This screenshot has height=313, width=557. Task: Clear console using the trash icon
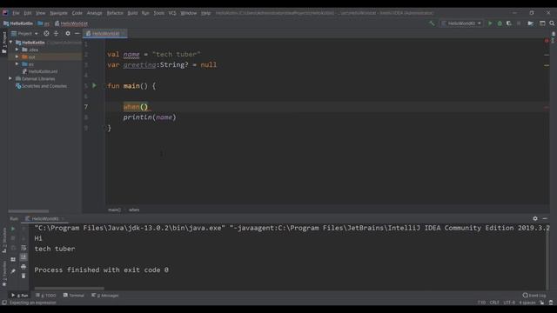[23, 276]
